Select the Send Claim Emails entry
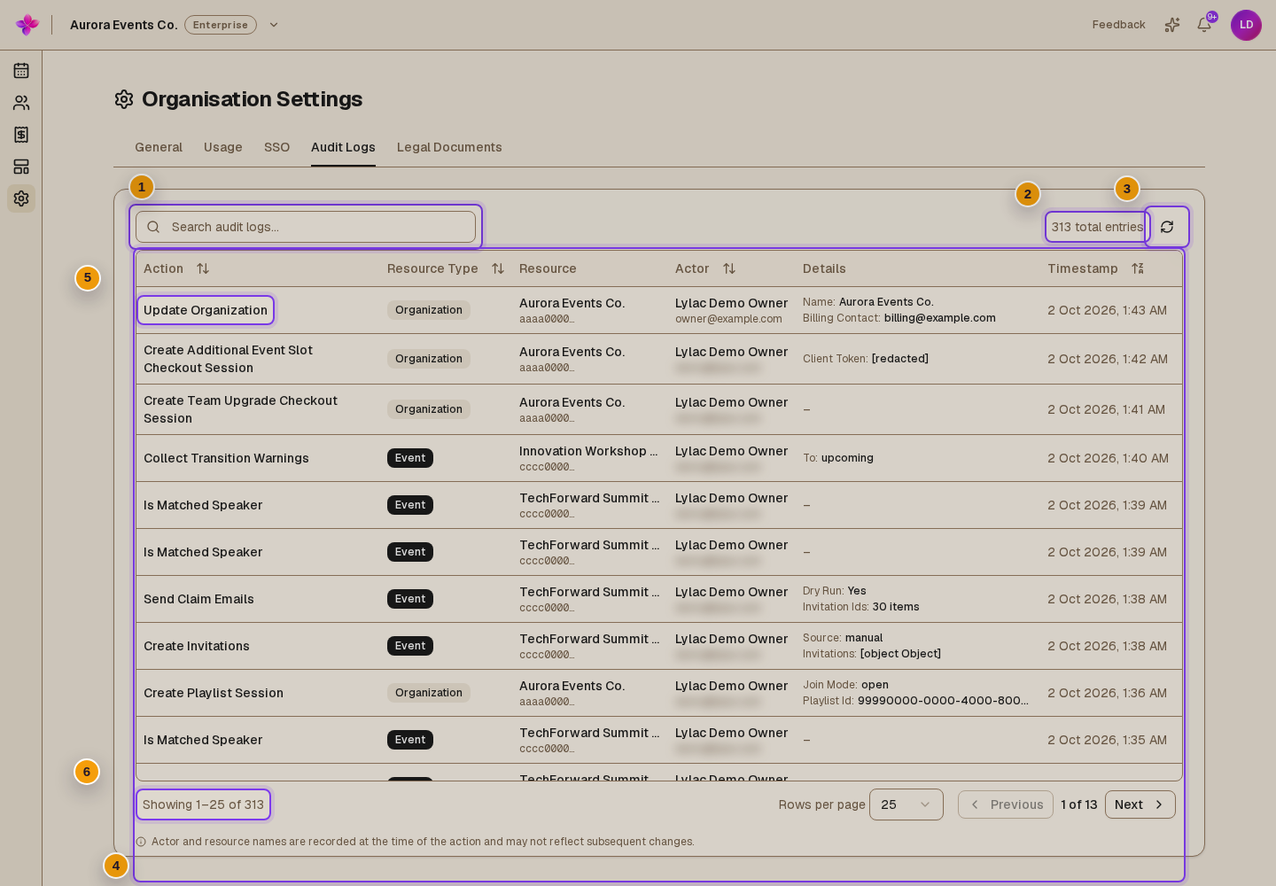 (x=198, y=599)
